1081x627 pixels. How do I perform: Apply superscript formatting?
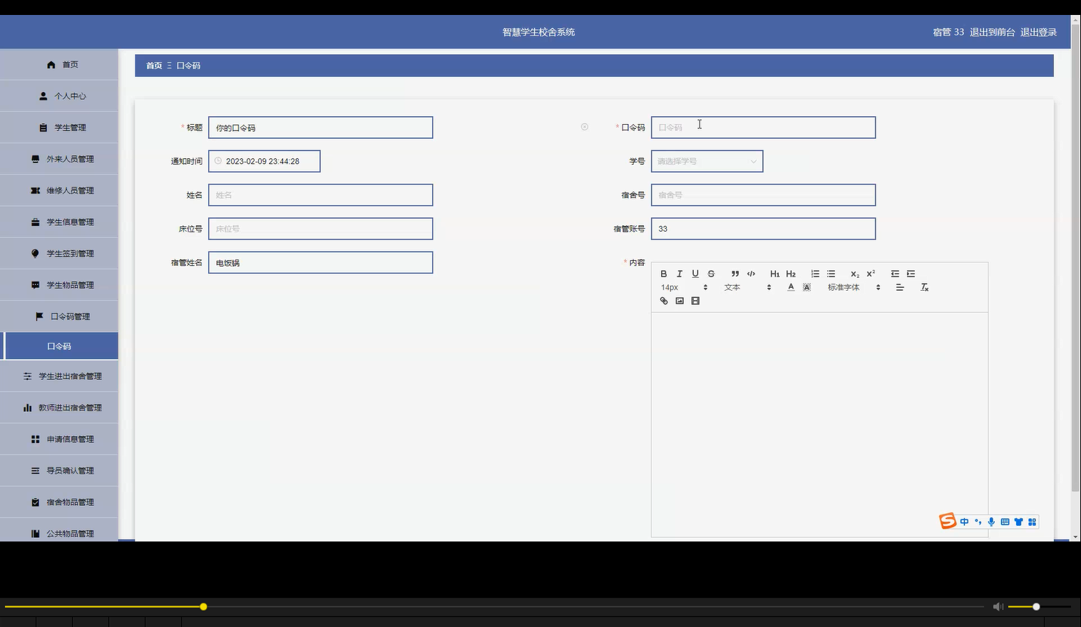tap(871, 274)
